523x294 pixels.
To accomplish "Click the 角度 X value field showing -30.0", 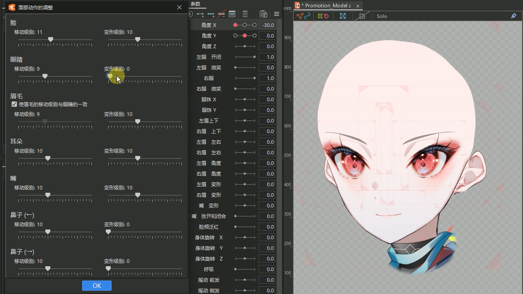I will pos(267,25).
